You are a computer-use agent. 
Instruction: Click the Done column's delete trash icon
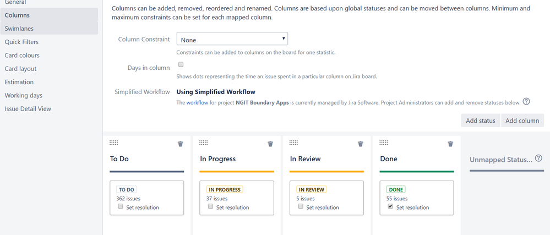(450, 144)
